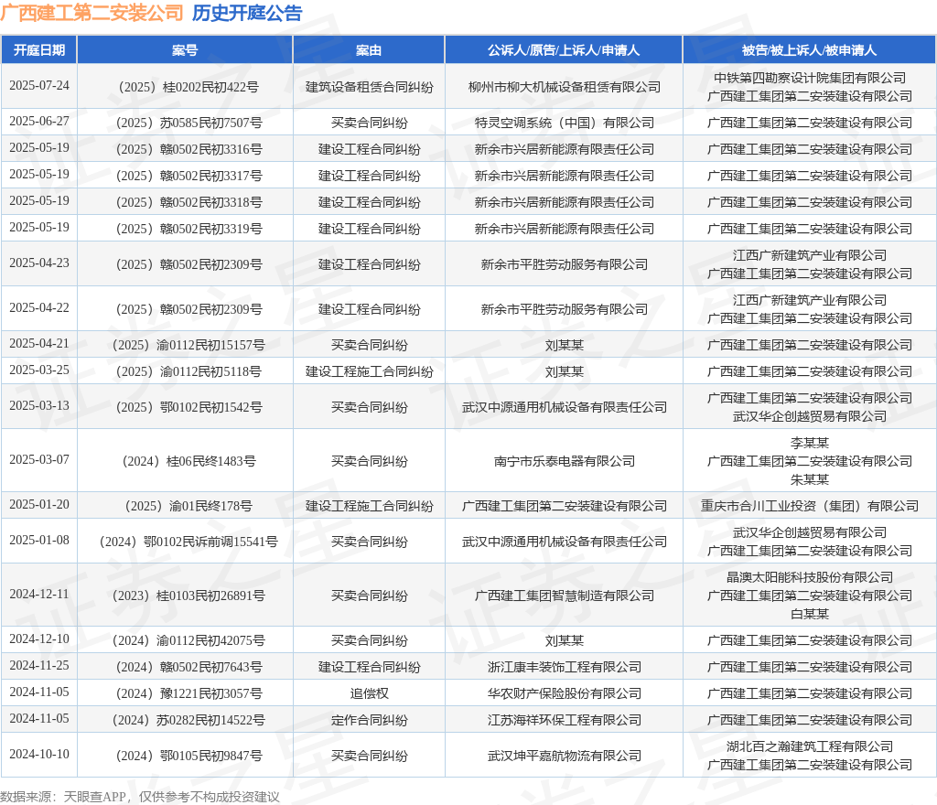The image size is (937, 805).
Task: Select the date 2024-10-10
Action: tap(39, 755)
